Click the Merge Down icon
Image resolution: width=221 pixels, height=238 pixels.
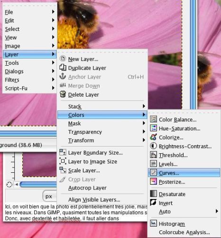coord(63,85)
